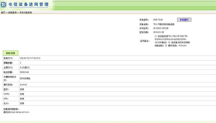Viewport: 216px width, 123px height.
Task: Click the telecom equipment network management logo icon
Action: tap(4, 5)
